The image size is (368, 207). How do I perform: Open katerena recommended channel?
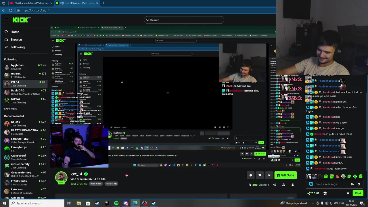pyautogui.click(x=25, y=191)
